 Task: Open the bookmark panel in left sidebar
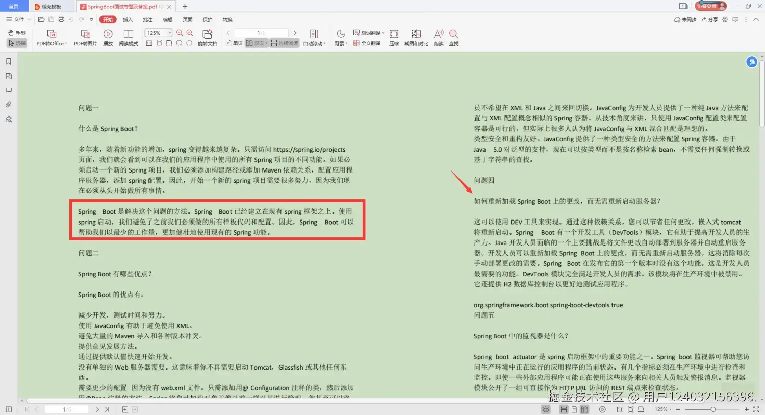point(8,61)
